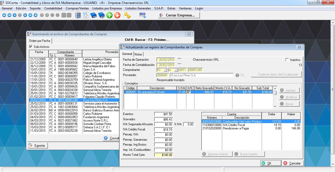The image size is (335, 172).
Task: Toggle the II/IC checkbox in concept row
Action: coord(189,92)
